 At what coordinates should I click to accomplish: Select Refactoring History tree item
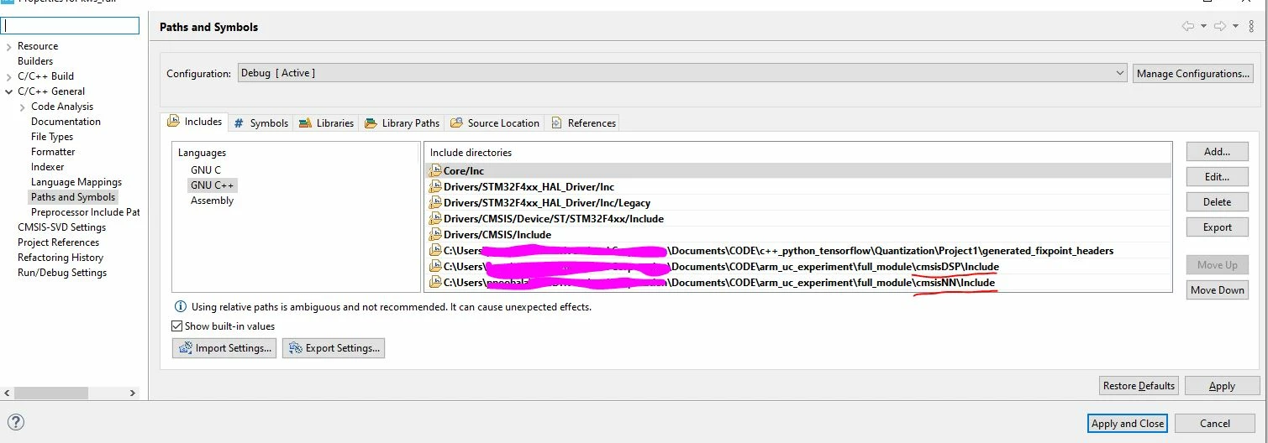[x=61, y=258]
